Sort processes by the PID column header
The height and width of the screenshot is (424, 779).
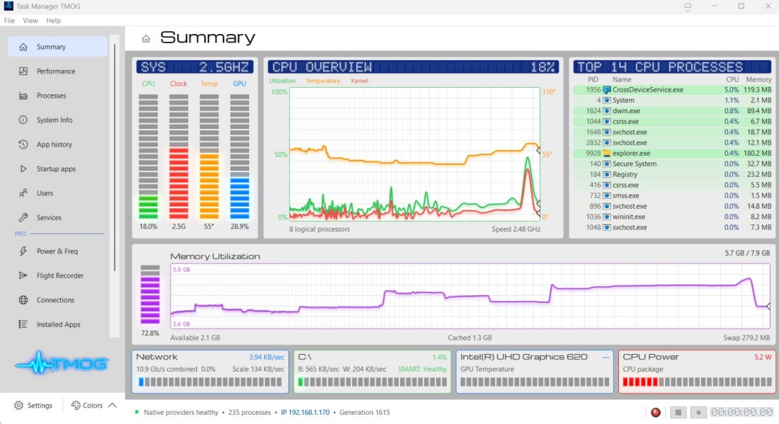[593, 79]
